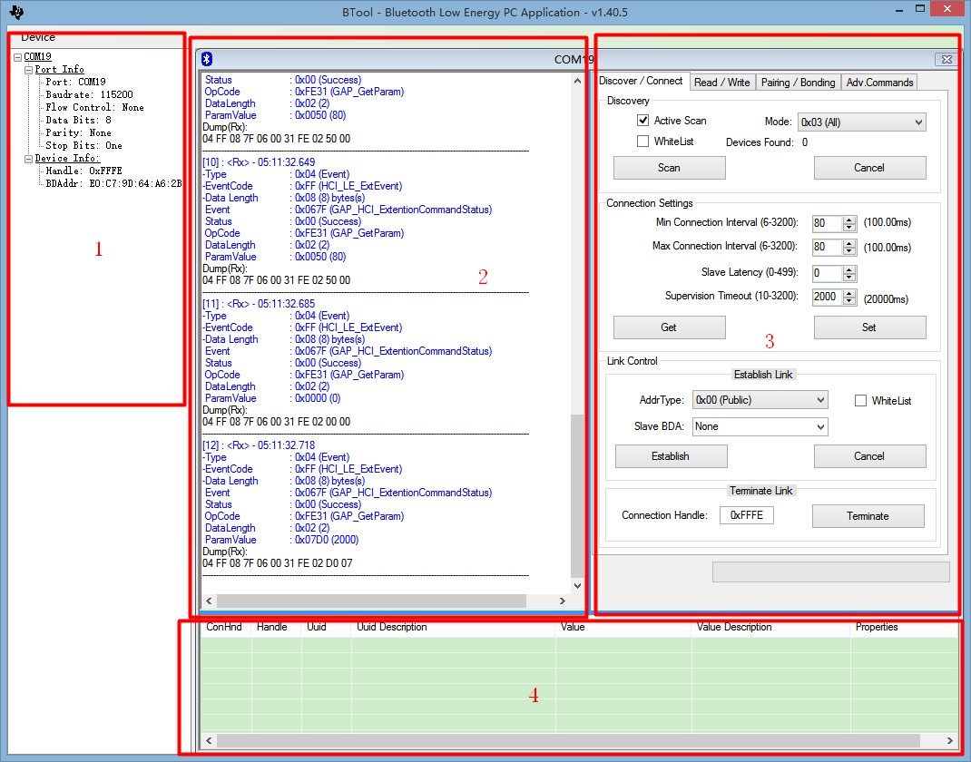
Task: Select 'BDAddr: E0:C7:9D:64:A6:2B' in device tree
Action: pos(114,184)
